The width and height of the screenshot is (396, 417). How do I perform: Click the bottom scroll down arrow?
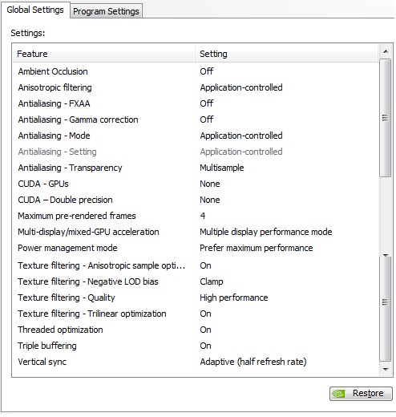point(386,370)
